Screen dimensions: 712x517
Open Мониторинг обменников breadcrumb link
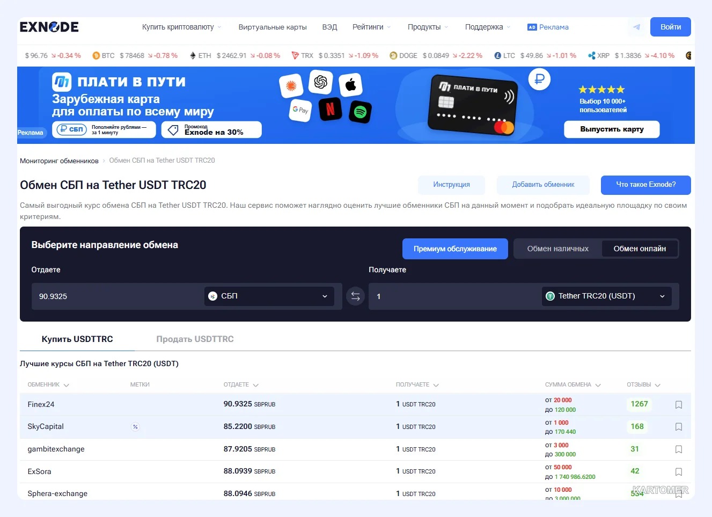[x=59, y=161]
